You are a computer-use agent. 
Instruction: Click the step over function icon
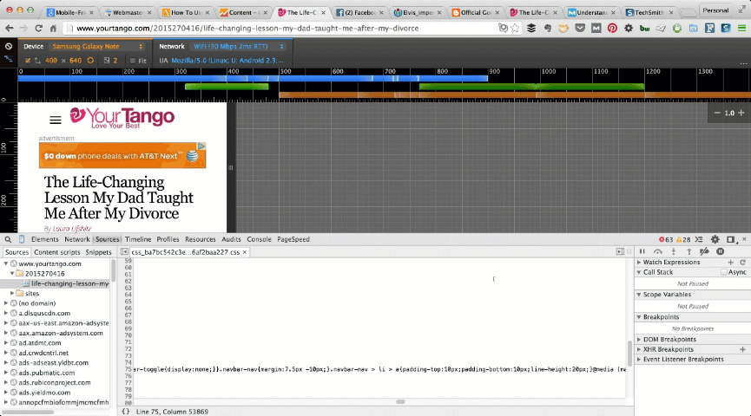click(657, 251)
